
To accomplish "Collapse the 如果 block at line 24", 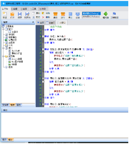I will [x=43, y=82].
